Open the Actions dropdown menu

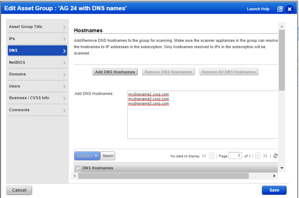[87, 156]
